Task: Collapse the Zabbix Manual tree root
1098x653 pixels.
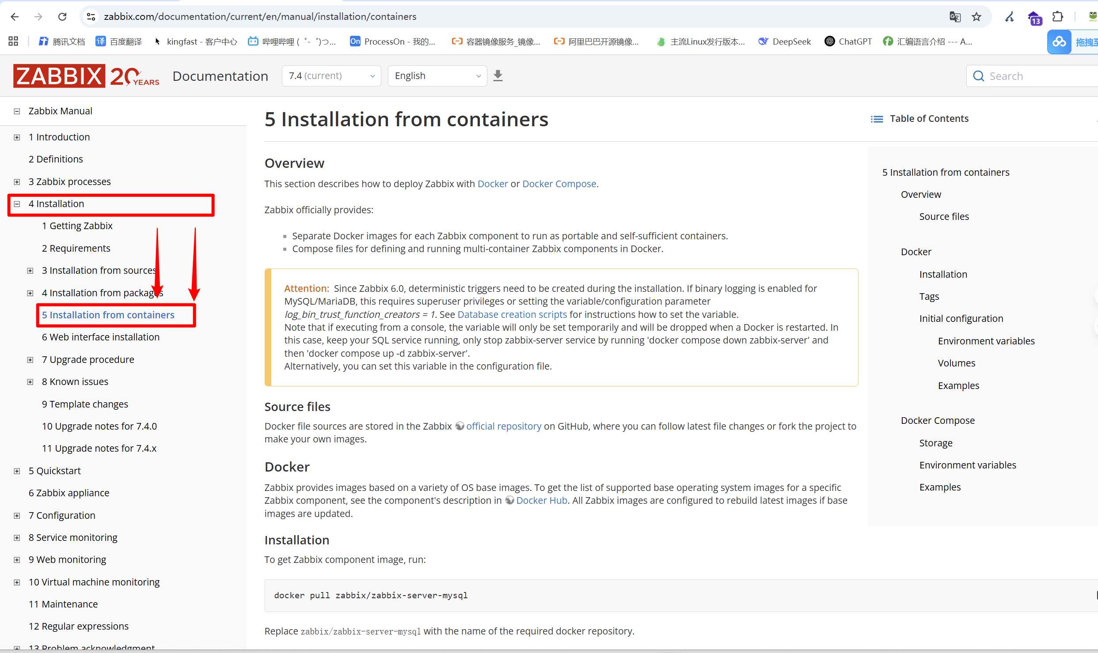Action: [17, 111]
